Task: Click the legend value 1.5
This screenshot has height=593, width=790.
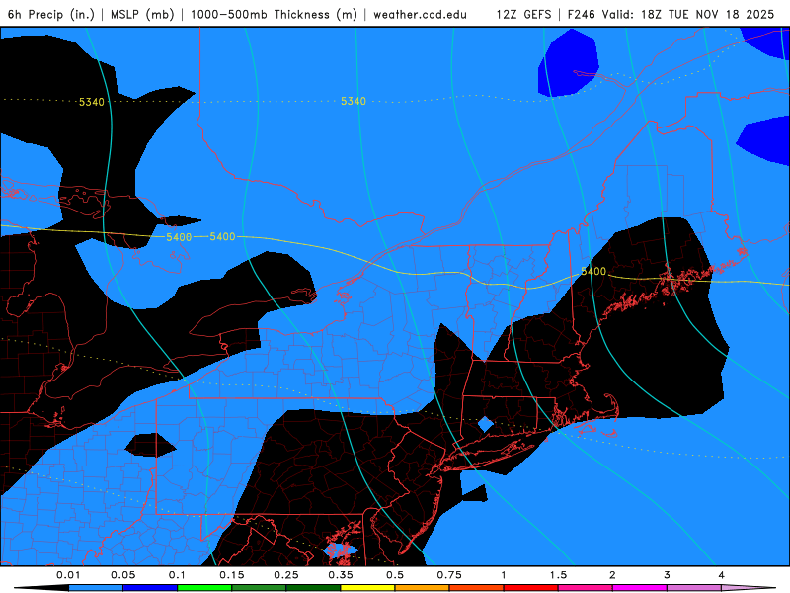Action: coord(558,575)
